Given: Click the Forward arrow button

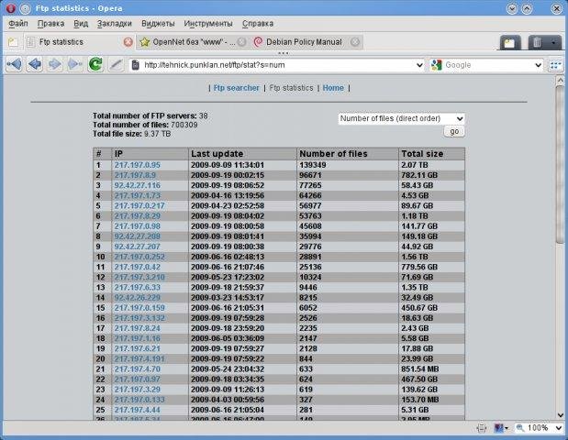Looking at the screenshot, I should 55,65.
